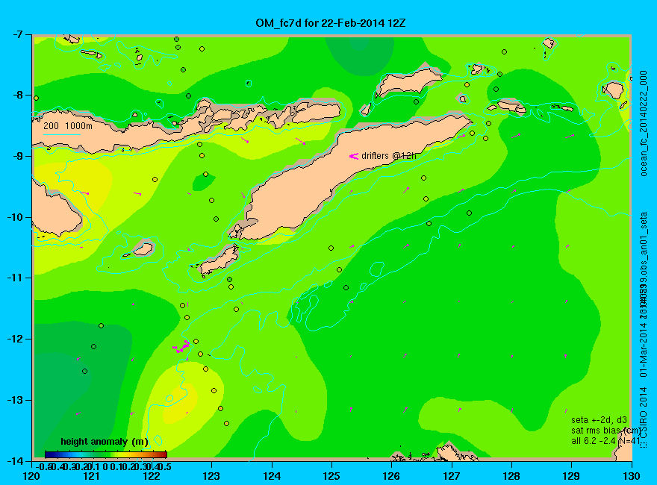
Task: Click latitude tick label -10
Action: pyautogui.click(x=15, y=217)
